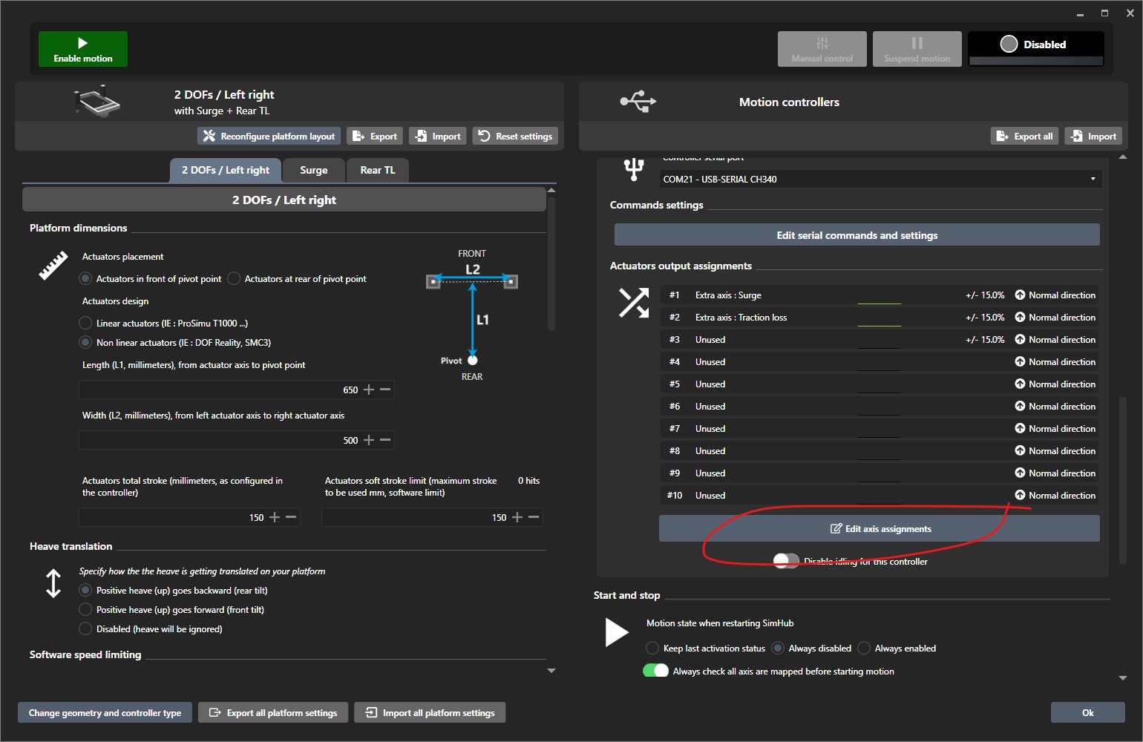Switch to the Surge tab
Viewport: 1143px width, 742px height.
[x=314, y=170]
